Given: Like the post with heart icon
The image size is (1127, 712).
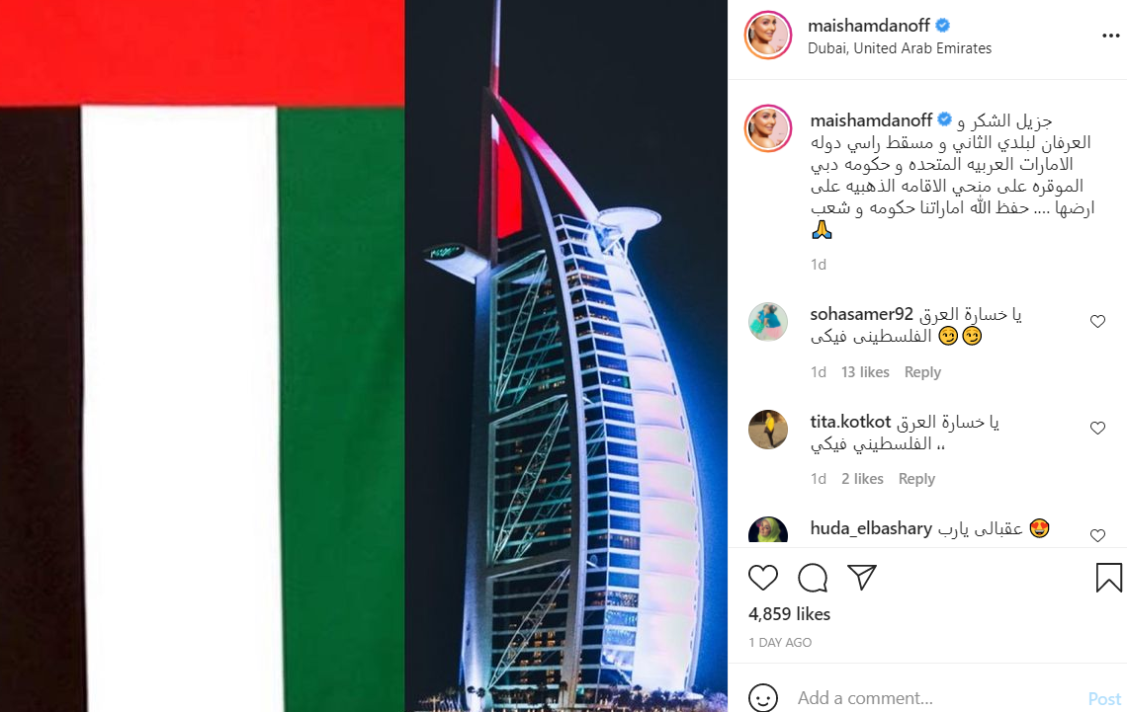Looking at the screenshot, I should pyautogui.click(x=762, y=578).
